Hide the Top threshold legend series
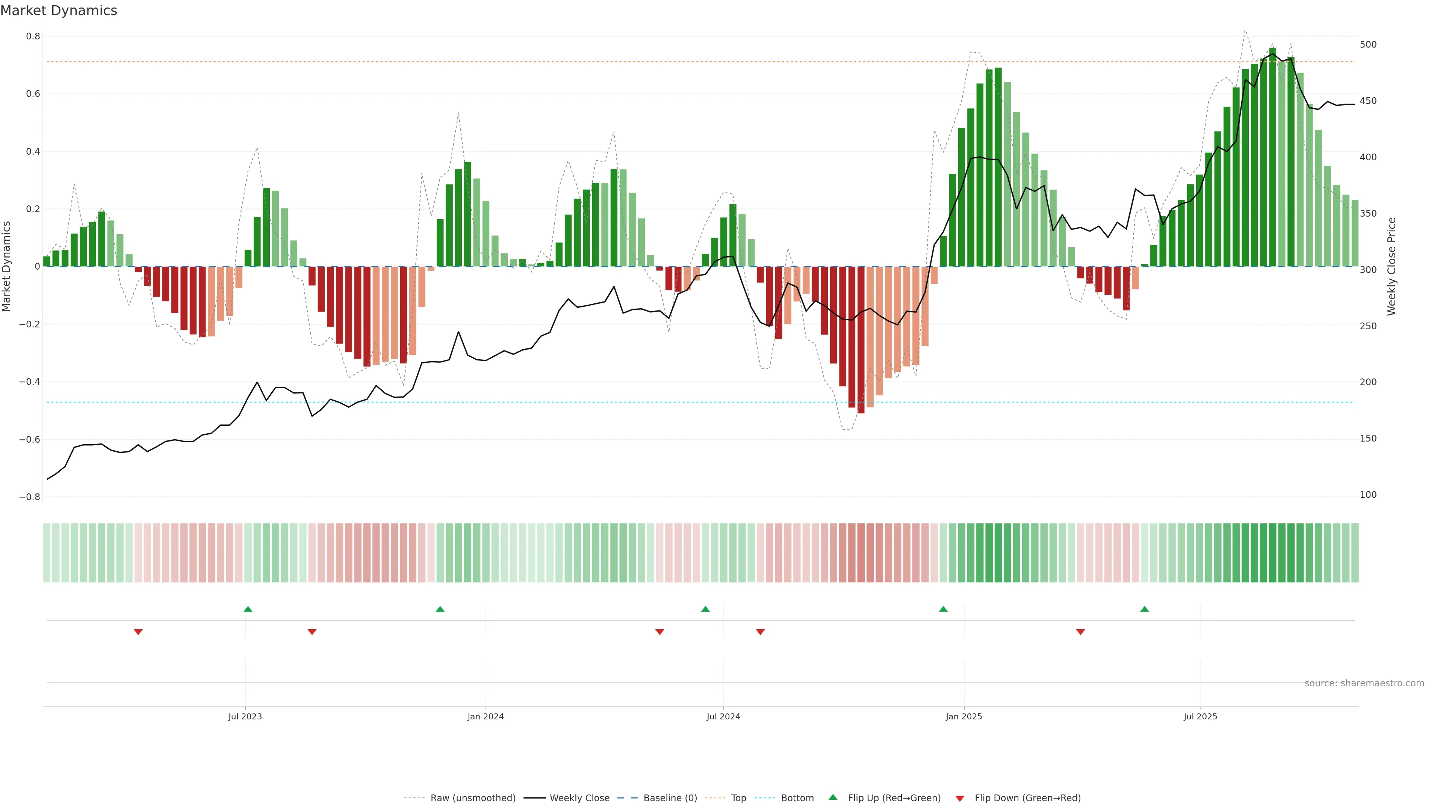The width and height of the screenshot is (1443, 811). pyautogui.click(x=738, y=798)
